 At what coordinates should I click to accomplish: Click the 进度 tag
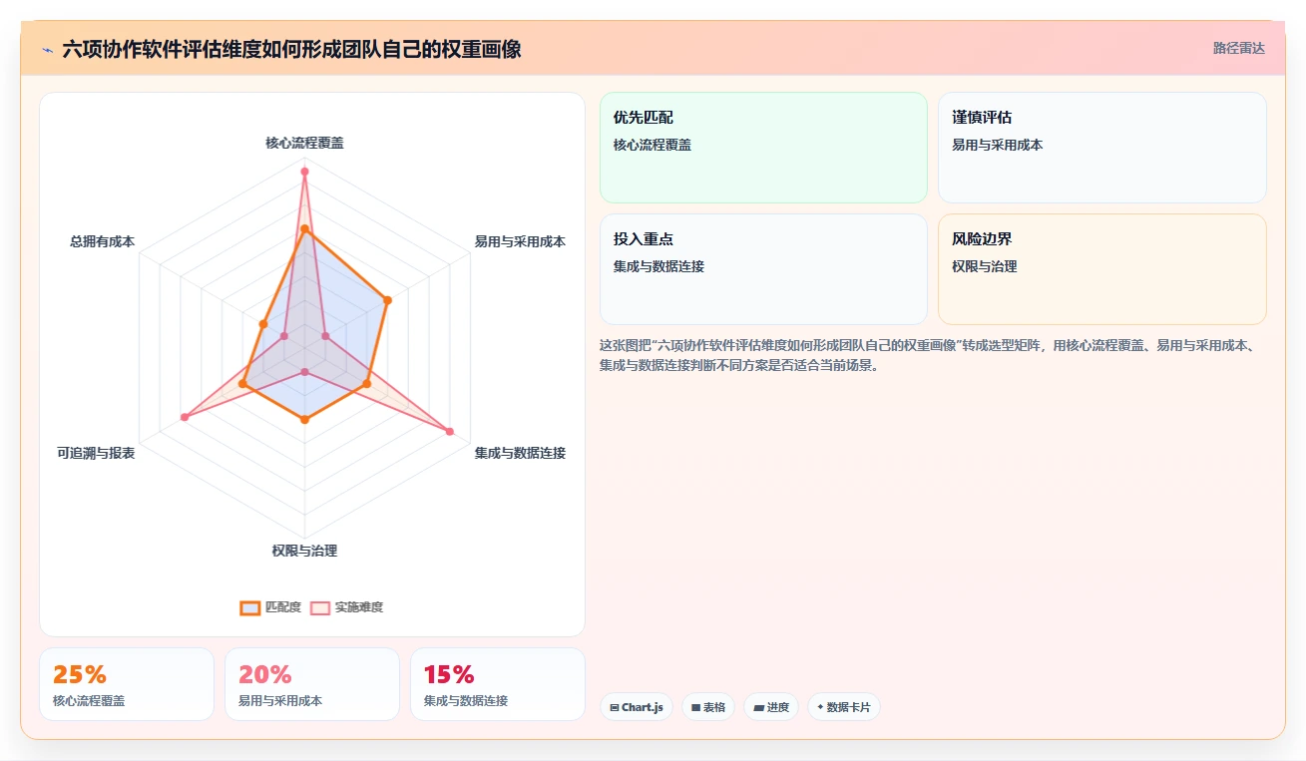tap(771, 707)
